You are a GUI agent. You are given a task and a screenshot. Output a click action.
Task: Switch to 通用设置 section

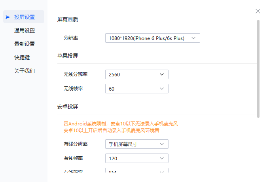25,30
